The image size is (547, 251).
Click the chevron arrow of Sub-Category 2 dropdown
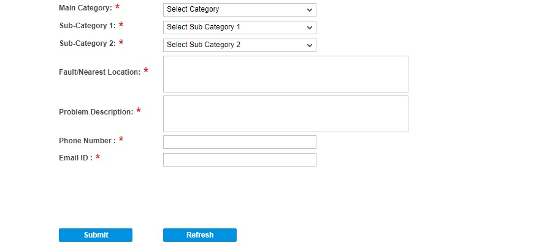coord(310,45)
